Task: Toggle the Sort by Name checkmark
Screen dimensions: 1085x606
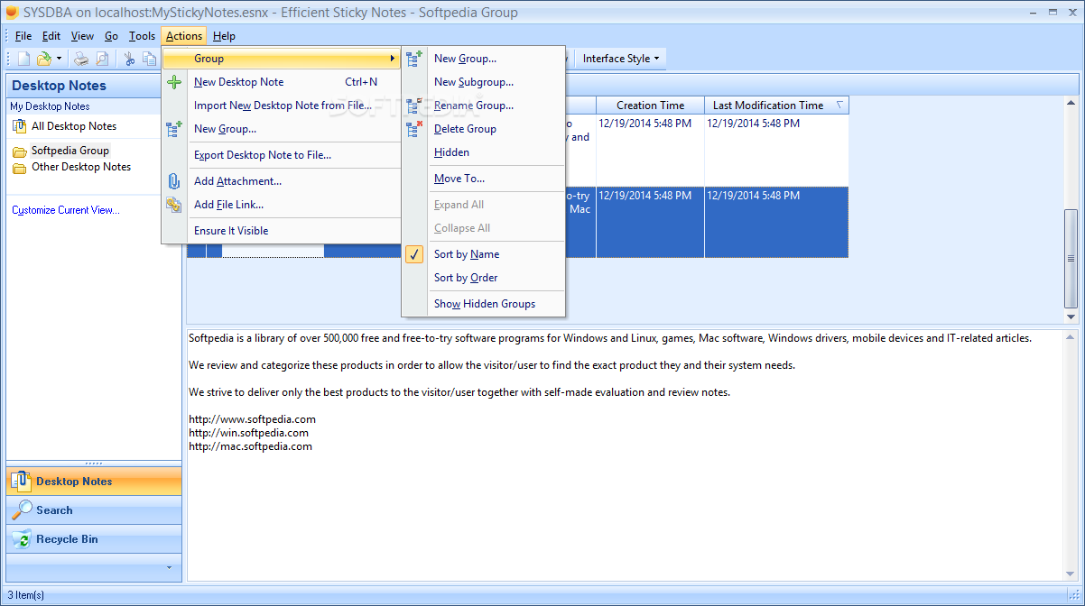Action: pos(415,254)
